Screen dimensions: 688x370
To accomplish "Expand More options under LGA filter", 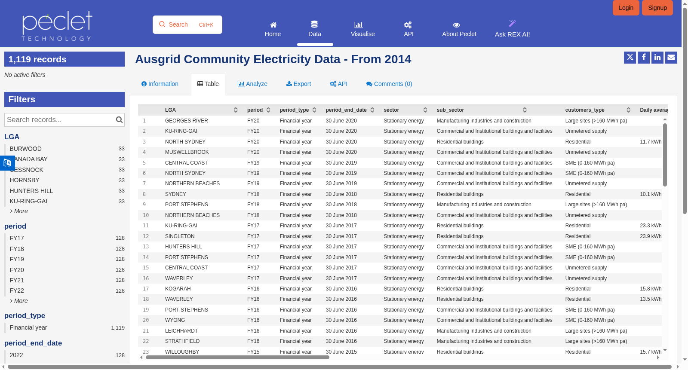I will (19, 211).
